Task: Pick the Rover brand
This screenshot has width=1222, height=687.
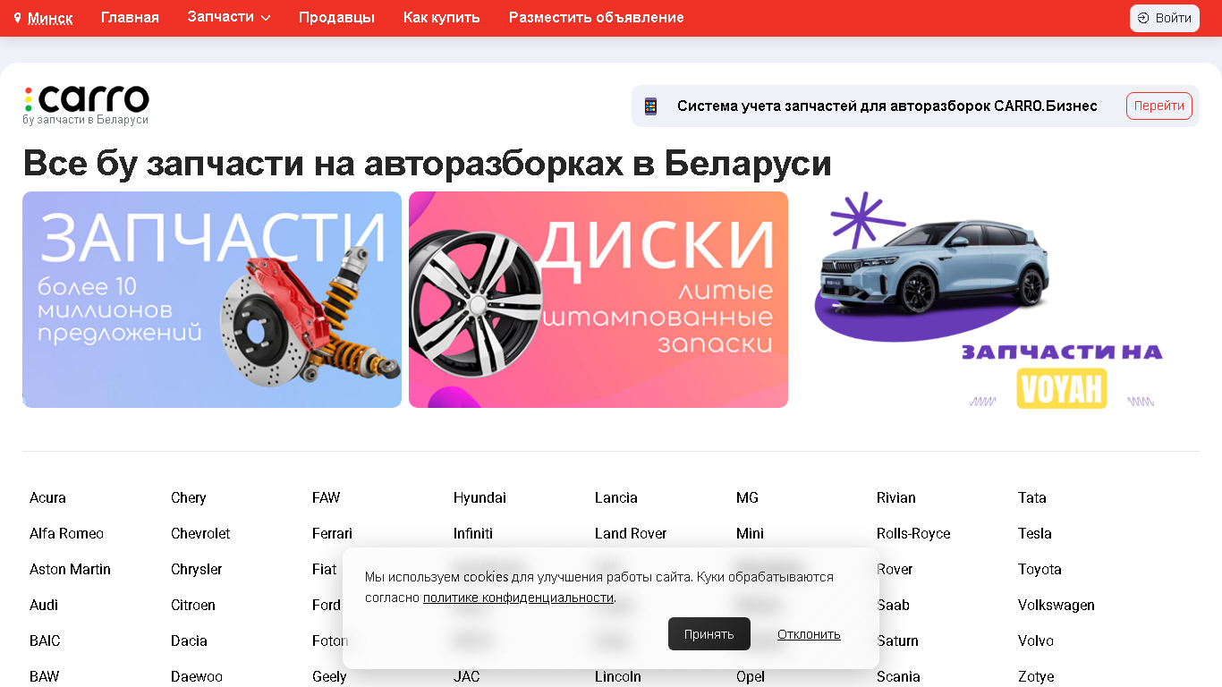Action: click(x=895, y=569)
